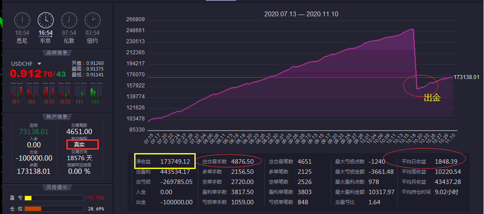Click the Sydney (悉尼) clock icon

click(22, 20)
